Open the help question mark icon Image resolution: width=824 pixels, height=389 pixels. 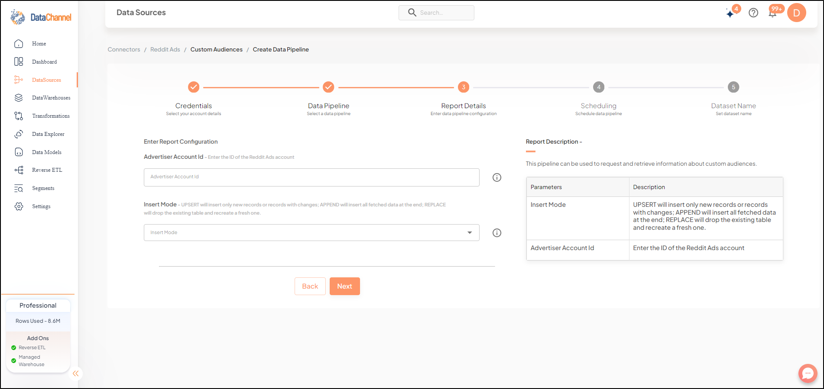pos(753,13)
